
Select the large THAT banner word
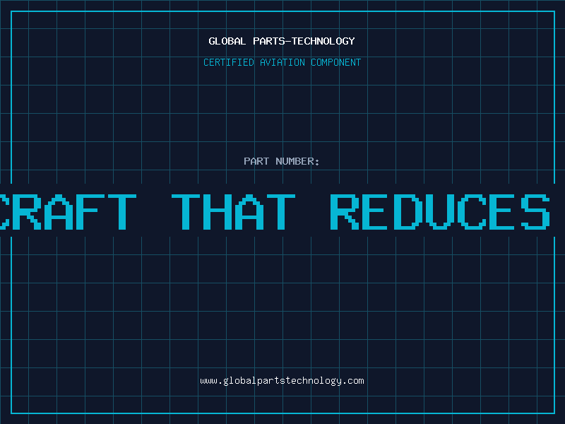pos(234,212)
